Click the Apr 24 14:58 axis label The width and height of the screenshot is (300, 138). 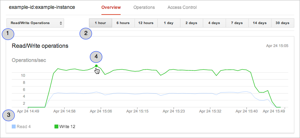click(x=64, y=111)
